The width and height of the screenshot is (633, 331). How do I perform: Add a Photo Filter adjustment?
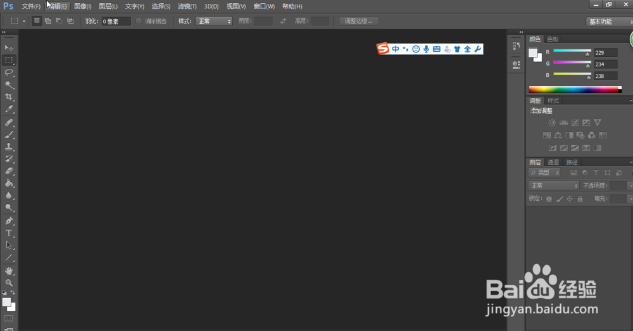pos(580,135)
